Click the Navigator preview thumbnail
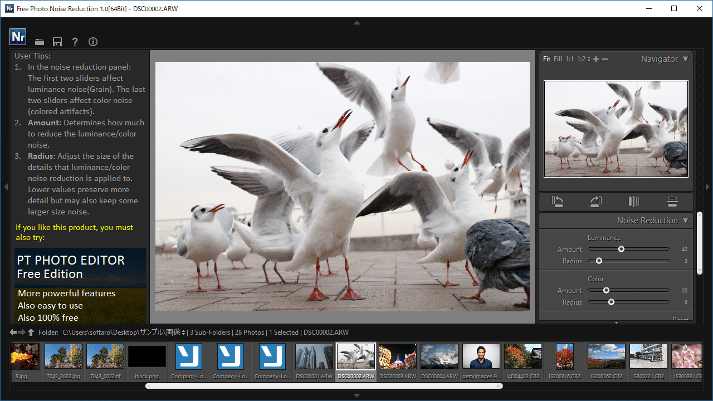The height and width of the screenshot is (401, 713). [x=616, y=129]
